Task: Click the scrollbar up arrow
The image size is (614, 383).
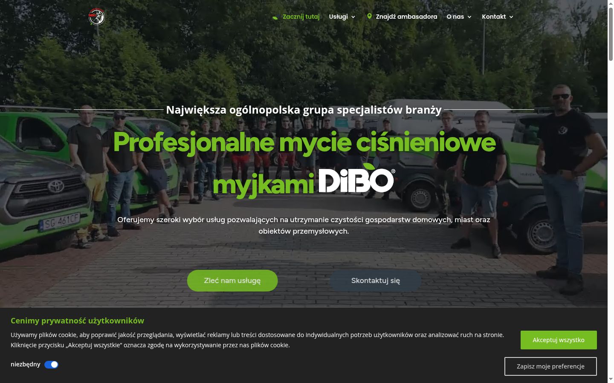Action: pos(611,3)
